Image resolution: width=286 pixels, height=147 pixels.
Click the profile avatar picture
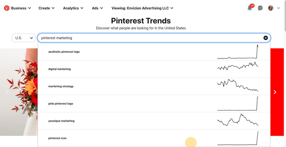[x=271, y=8]
